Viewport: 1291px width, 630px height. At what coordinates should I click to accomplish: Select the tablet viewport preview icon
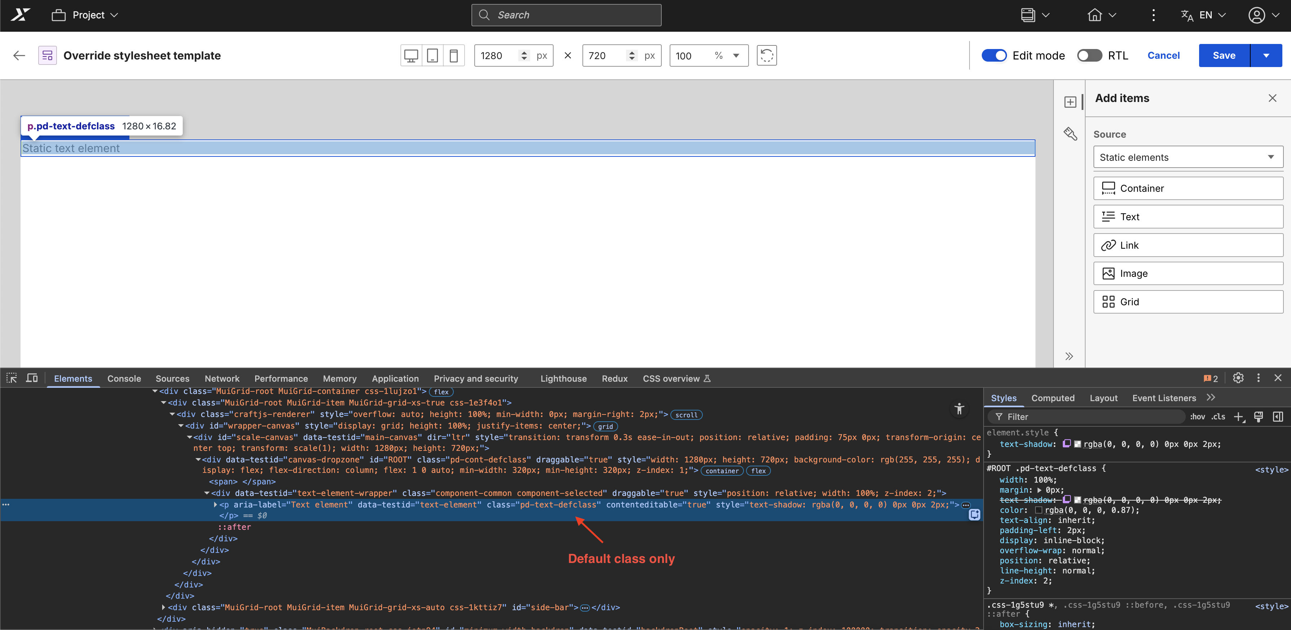pos(432,56)
